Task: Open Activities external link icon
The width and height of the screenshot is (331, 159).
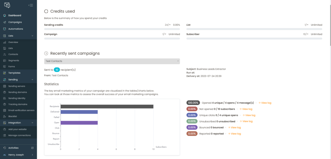Action: click(x=32, y=148)
